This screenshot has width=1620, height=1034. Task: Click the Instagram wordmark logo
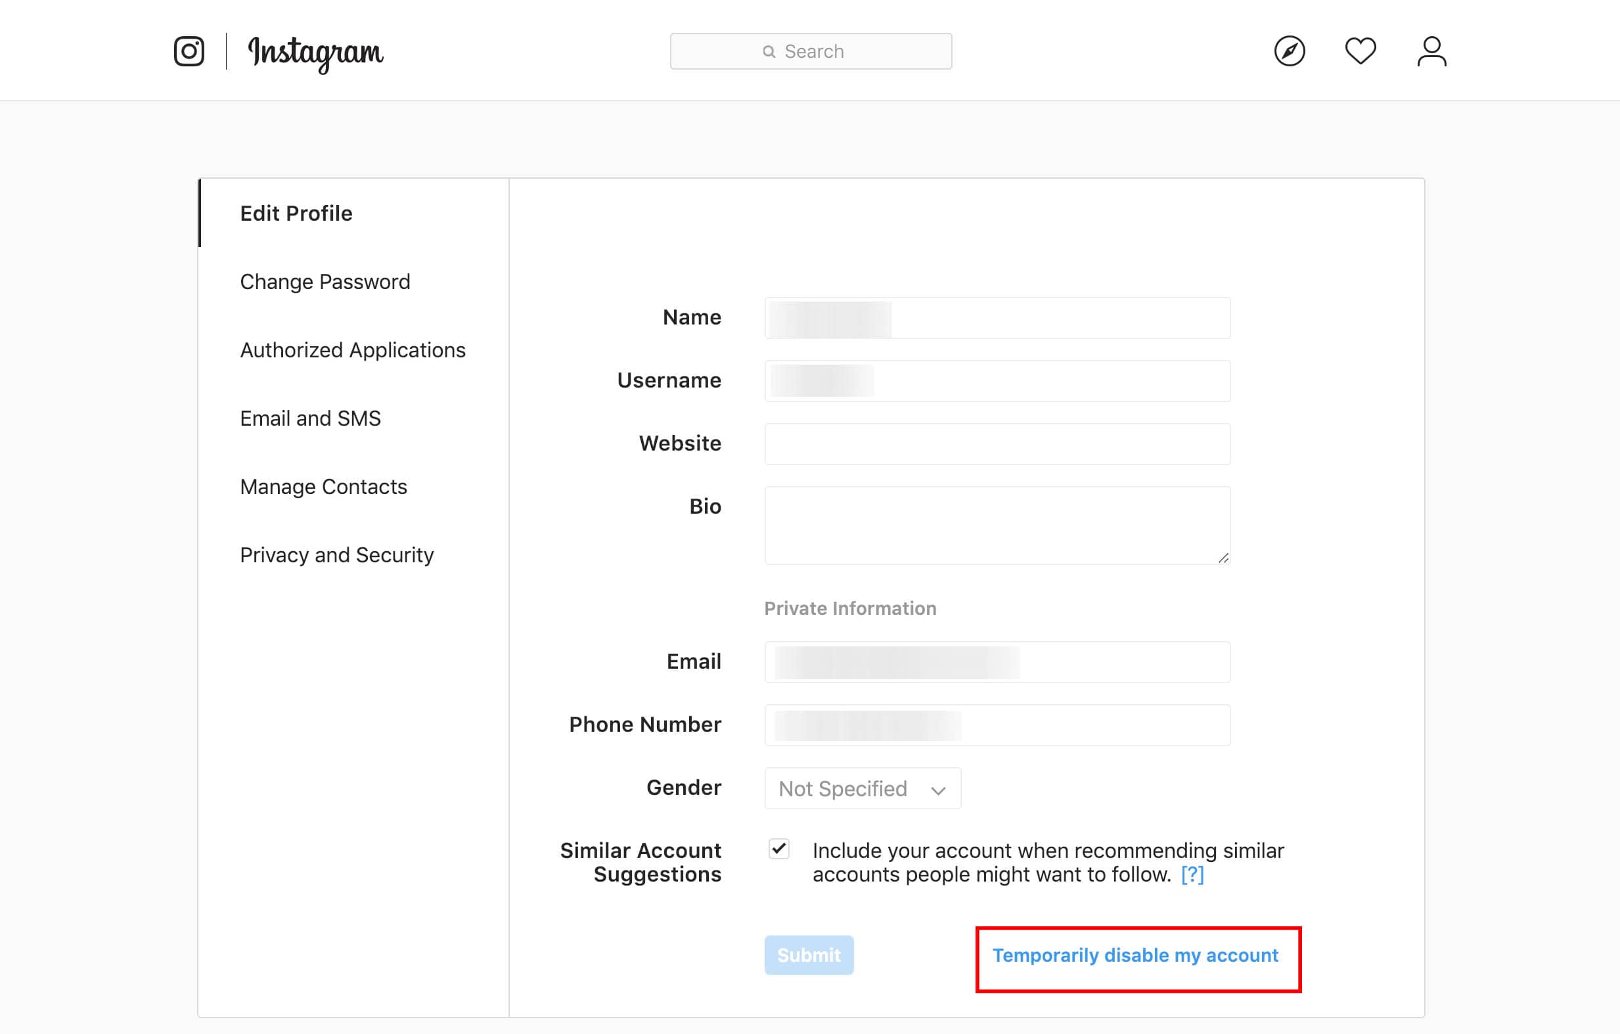coord(315,53)
